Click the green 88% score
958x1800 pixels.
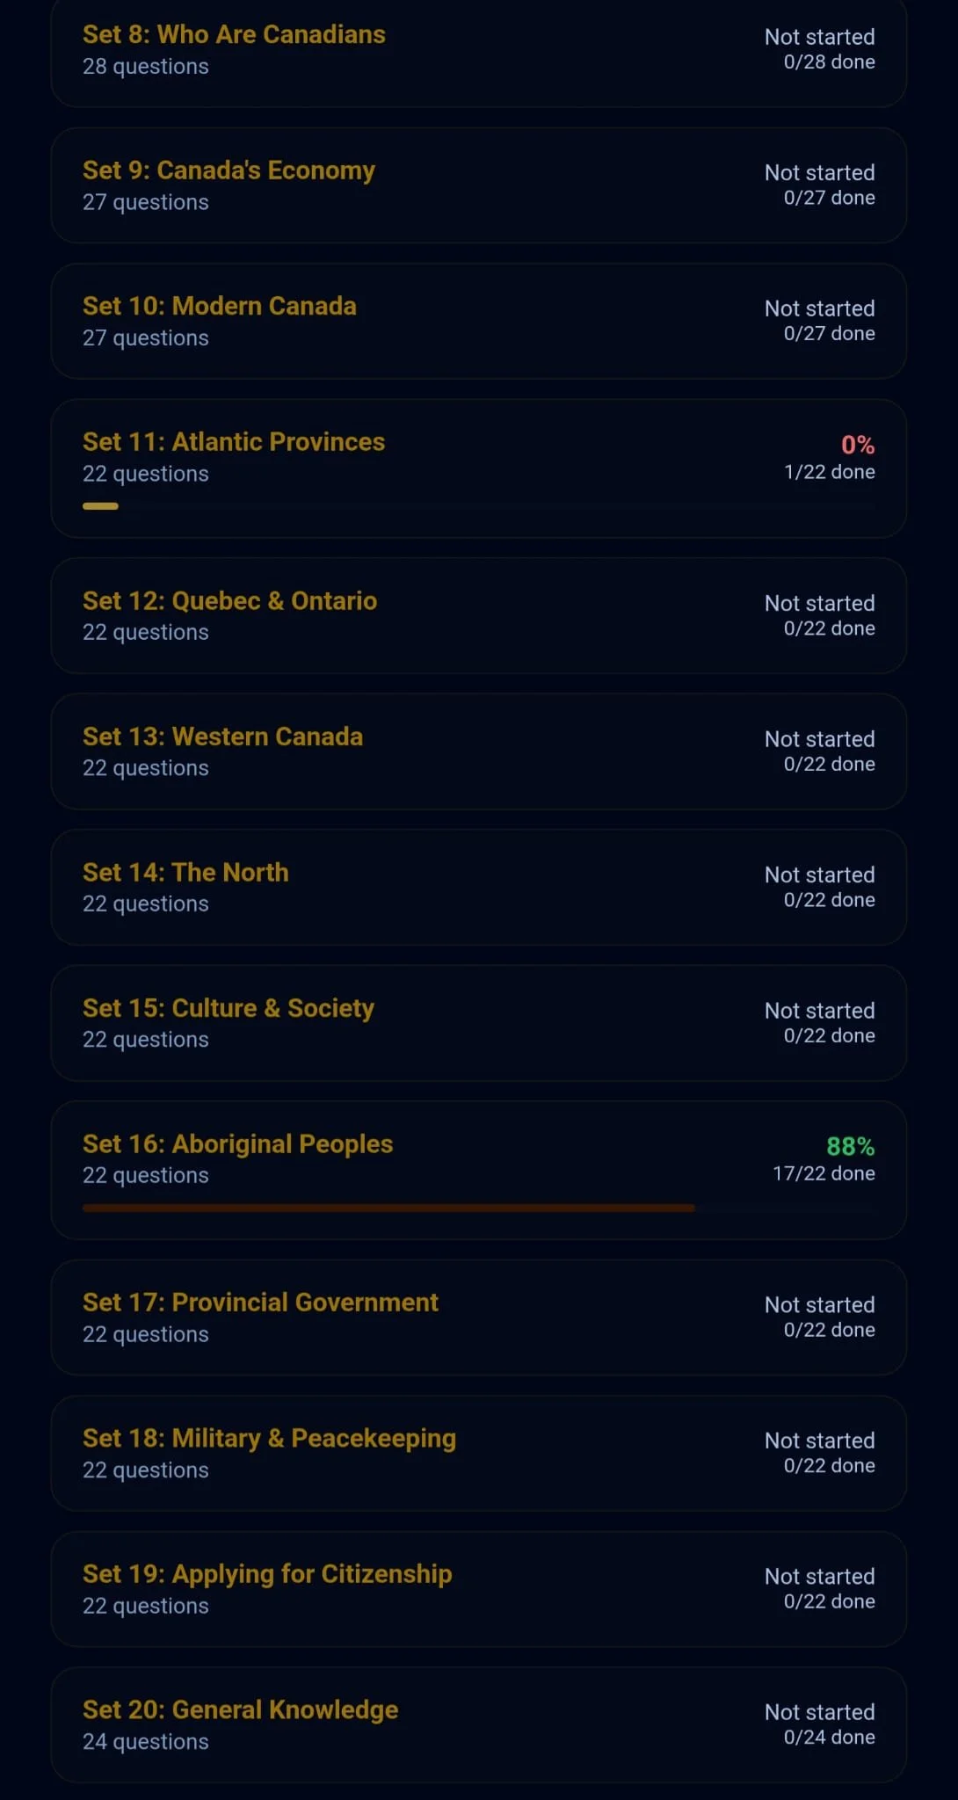[850, 1146]
